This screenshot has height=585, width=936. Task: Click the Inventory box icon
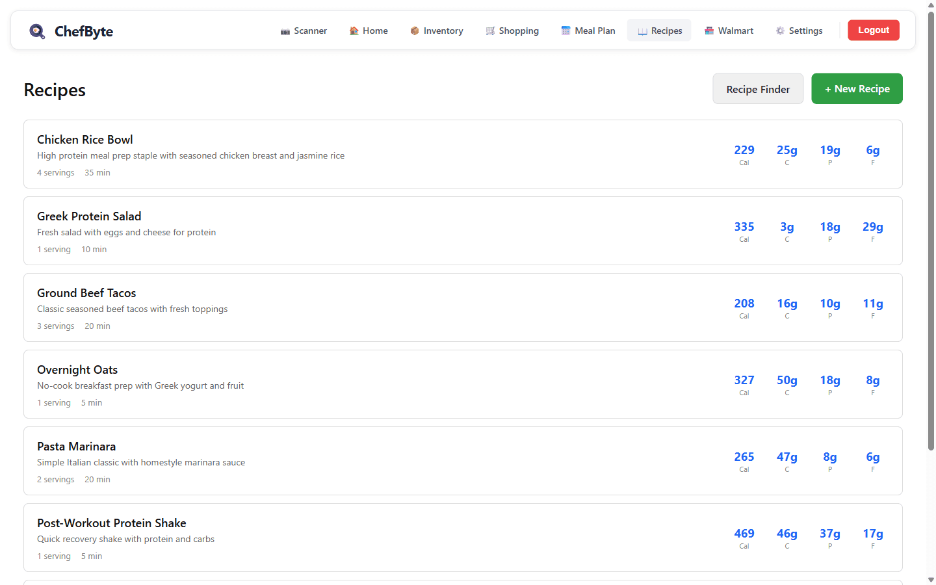[x=415, y=31]
